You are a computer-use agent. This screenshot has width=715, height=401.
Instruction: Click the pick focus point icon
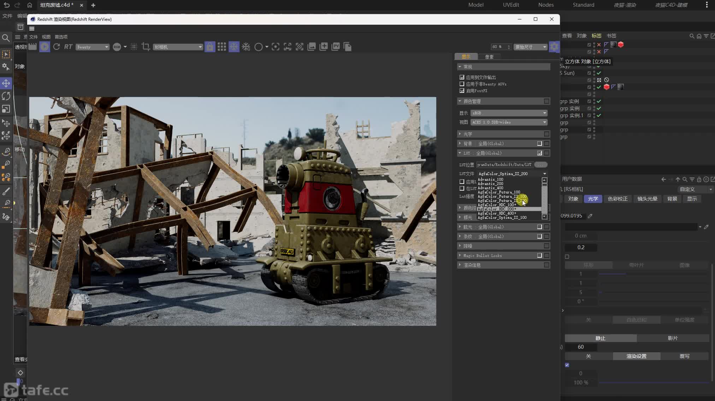tap(276, 47)
